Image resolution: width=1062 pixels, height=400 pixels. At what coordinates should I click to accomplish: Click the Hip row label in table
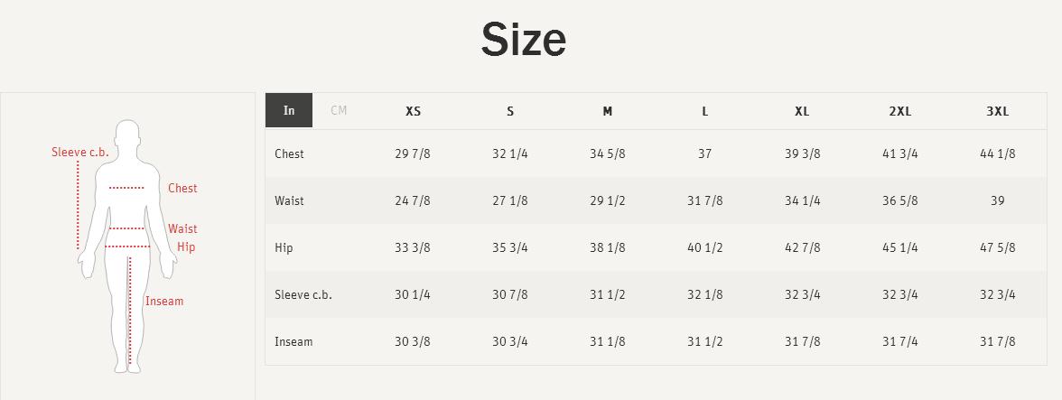coord(284,247)
